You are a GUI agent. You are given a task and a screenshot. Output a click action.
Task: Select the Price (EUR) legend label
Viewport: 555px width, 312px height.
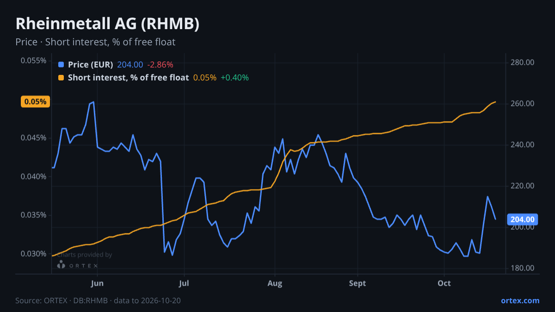coord(90,65)
